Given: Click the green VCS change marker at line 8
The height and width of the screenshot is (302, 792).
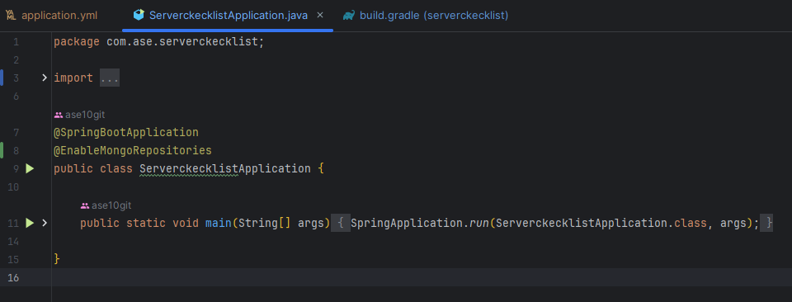Looking at the screenshot, I should 2,150.
